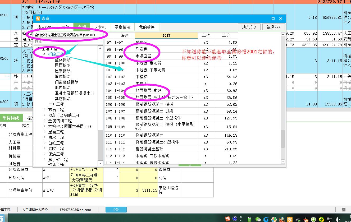Select 其它拆除 in the tree
Viewport: 351px width, 222px height.
63,99
